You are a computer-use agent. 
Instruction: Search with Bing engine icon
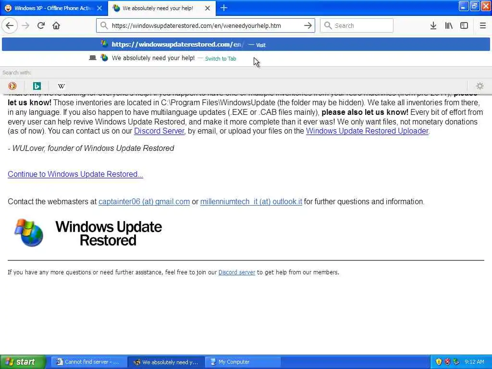click(x=37, y=86)
